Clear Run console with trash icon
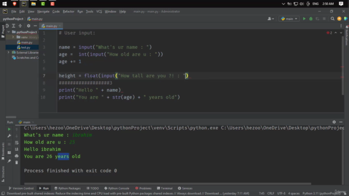This screenshot has width=349, height=196. click(17, 163)
